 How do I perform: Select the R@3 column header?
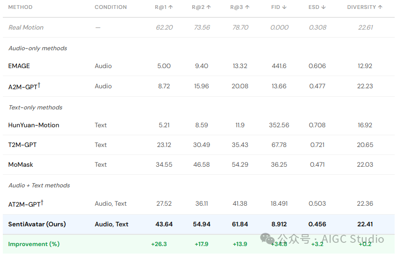click(240, 7)
